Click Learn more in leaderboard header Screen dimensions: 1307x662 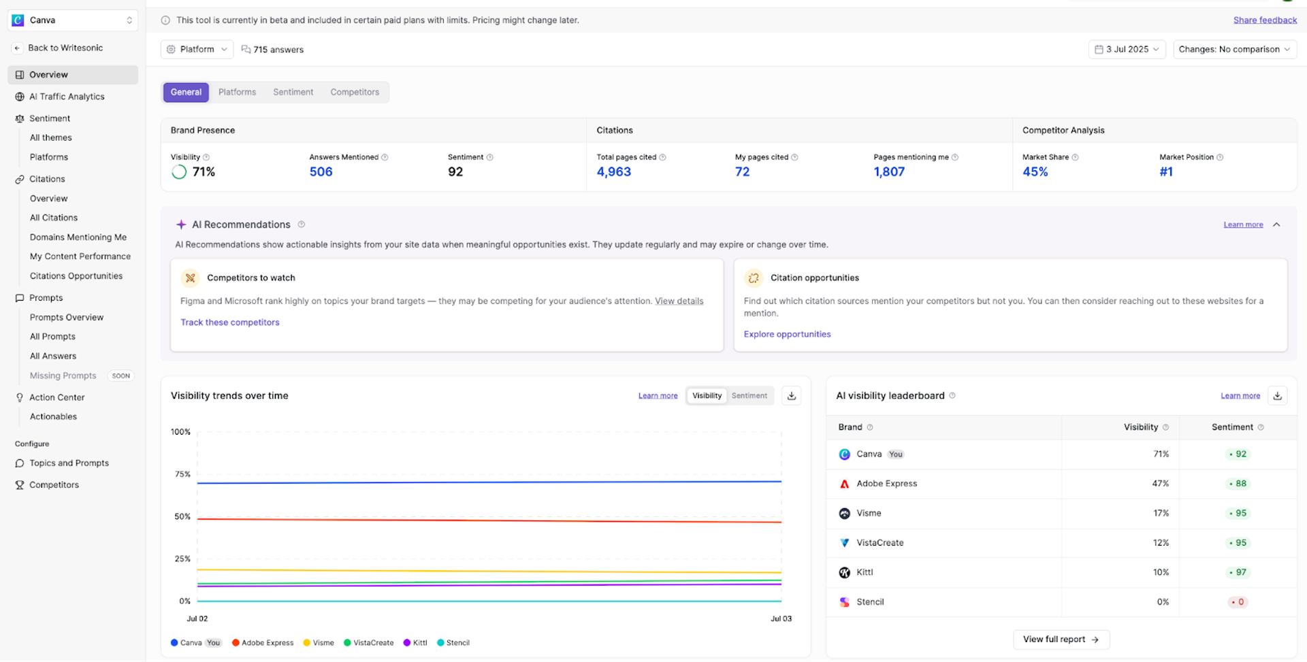(1240, 396)
